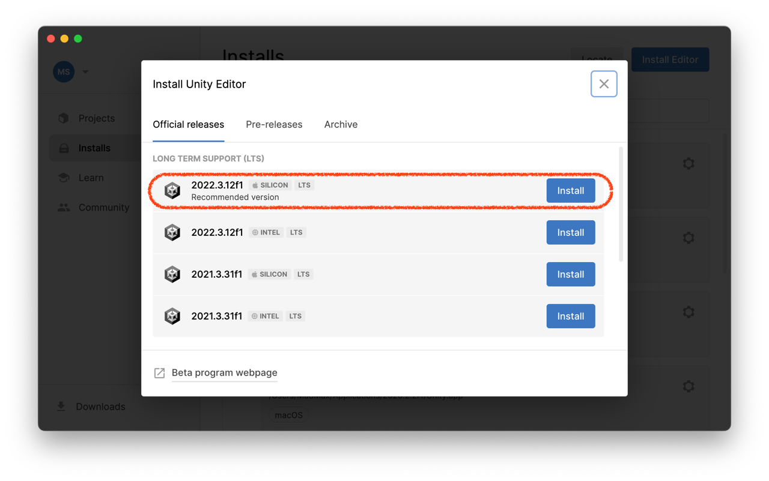Click the "LONG TERM SUPPORT (LTS)" section header

coord(208,158)
